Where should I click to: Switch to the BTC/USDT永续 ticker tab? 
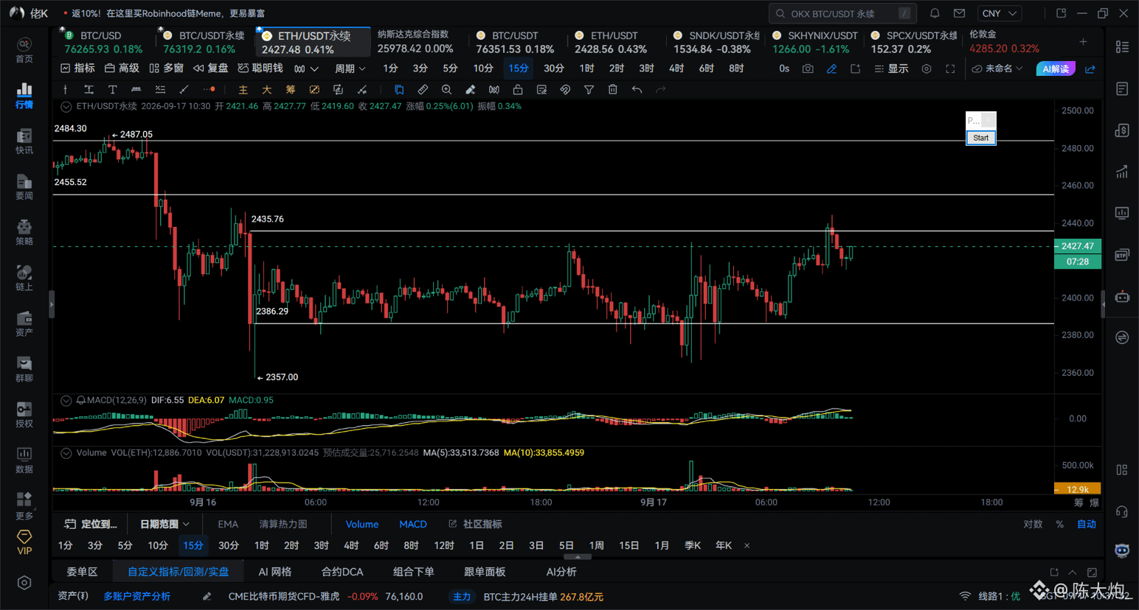204,42
